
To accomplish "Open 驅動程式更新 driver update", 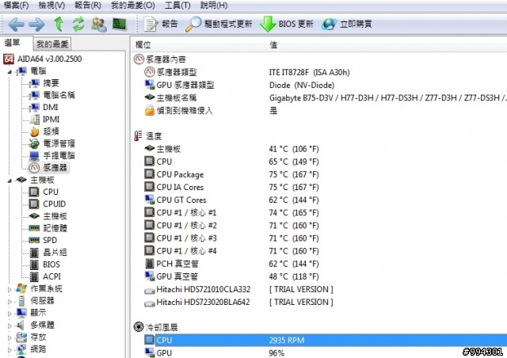I will (x=219, y=24).
